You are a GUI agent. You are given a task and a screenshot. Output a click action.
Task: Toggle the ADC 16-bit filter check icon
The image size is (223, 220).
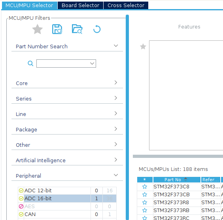click(x=21, y=198)
